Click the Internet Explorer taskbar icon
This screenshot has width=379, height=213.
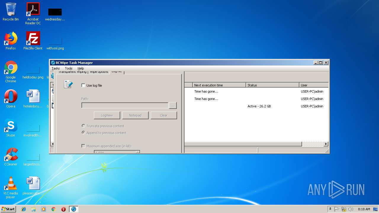(x=24, y=209)
